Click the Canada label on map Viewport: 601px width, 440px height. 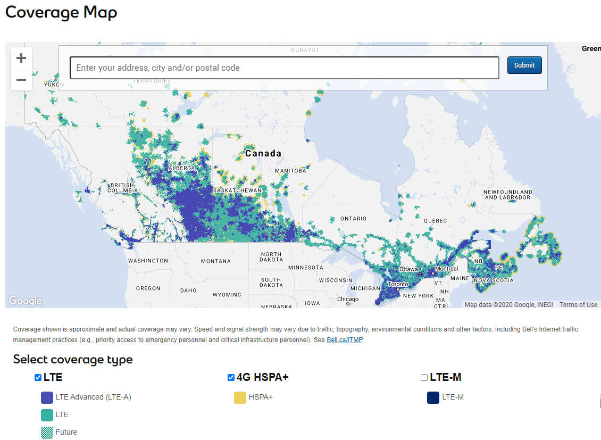[x=263, y=154]
